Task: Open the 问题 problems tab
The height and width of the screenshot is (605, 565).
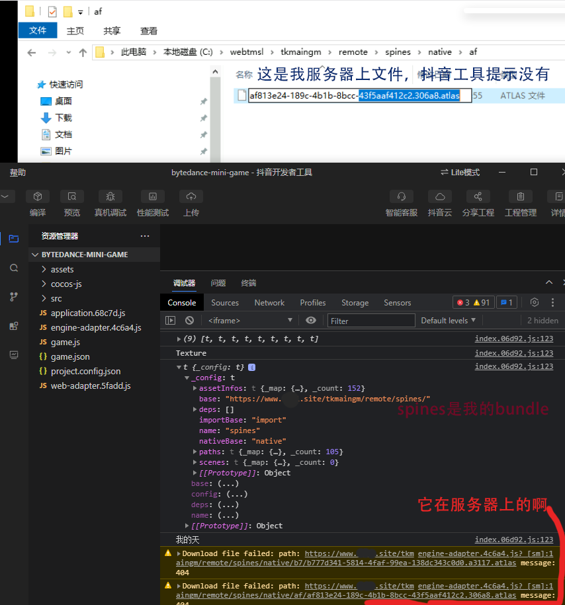Action: 218,283
